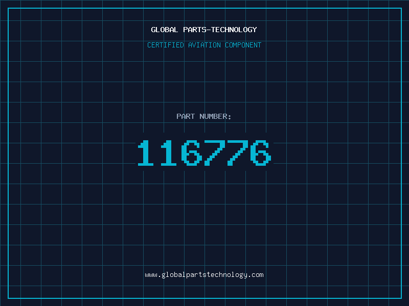Click the 'www' prefix of the website address
This screenshot has height=306, width=409.
point(151,275)
